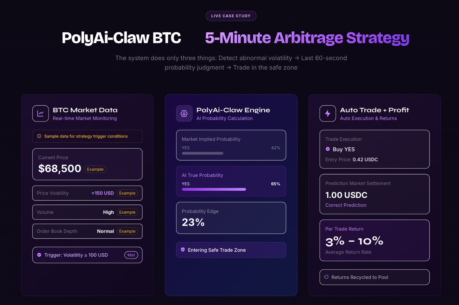
Task: Click the Probability Edge 23% card
Action: tap(231, 218)
